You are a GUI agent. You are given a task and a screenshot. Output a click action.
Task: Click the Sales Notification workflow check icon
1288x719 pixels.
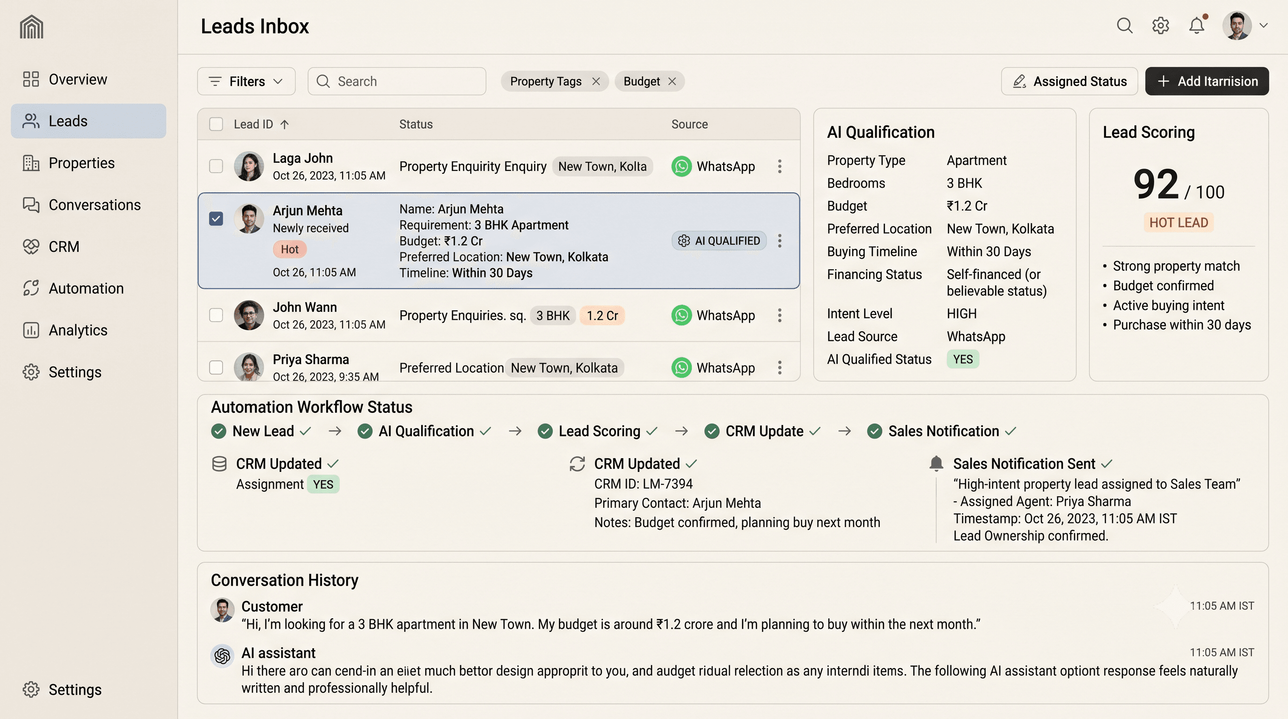874,431
